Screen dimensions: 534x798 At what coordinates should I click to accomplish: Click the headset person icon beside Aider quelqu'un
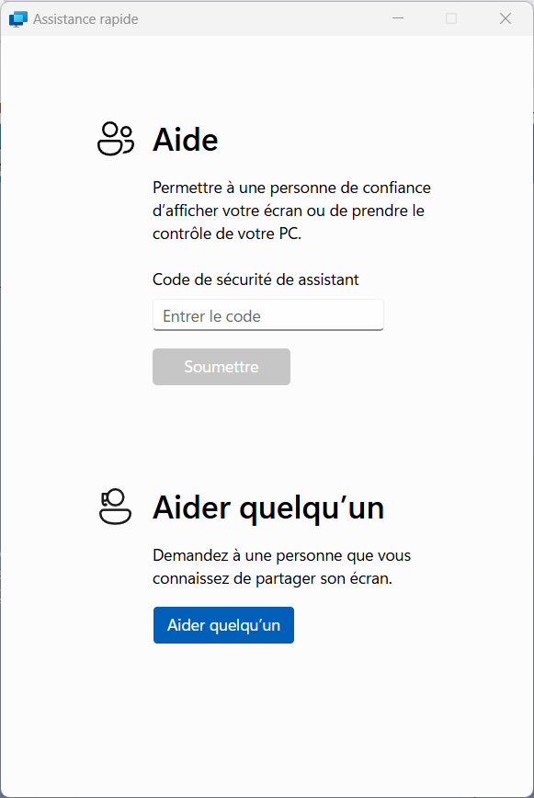(x=116, y=507)
